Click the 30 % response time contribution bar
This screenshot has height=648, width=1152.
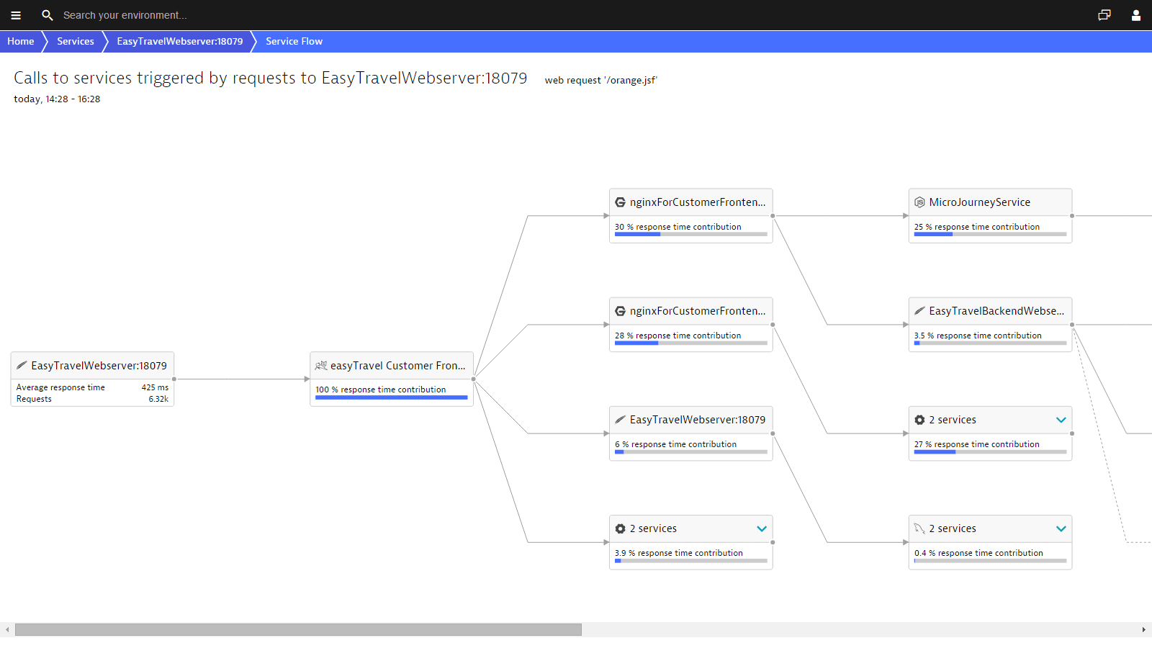click(691, 234)
